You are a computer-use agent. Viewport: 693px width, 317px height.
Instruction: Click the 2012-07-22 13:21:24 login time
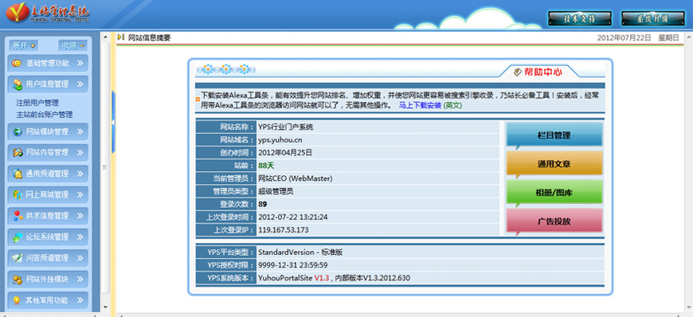[292, 217]
